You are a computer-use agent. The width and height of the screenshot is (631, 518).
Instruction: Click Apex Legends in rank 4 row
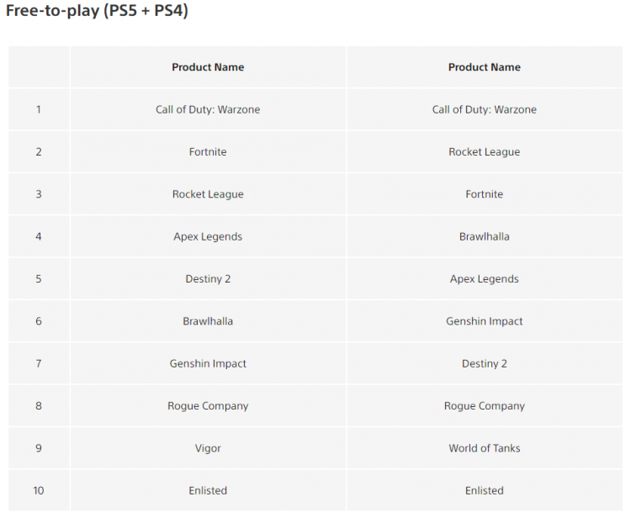(208, 236)
